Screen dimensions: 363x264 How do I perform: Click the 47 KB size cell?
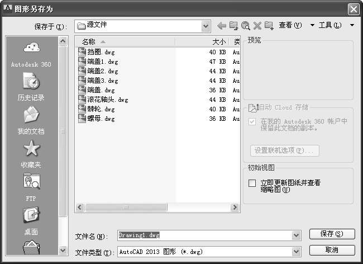[217, 62]
